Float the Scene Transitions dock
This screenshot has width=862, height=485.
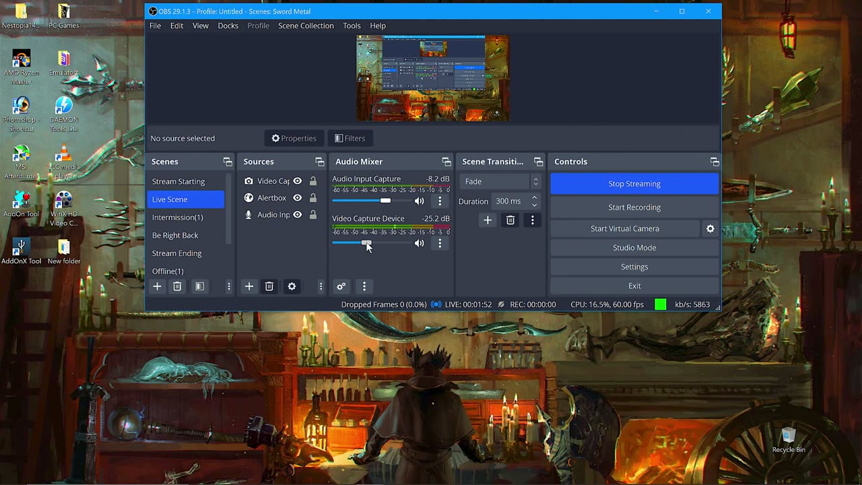538,162
